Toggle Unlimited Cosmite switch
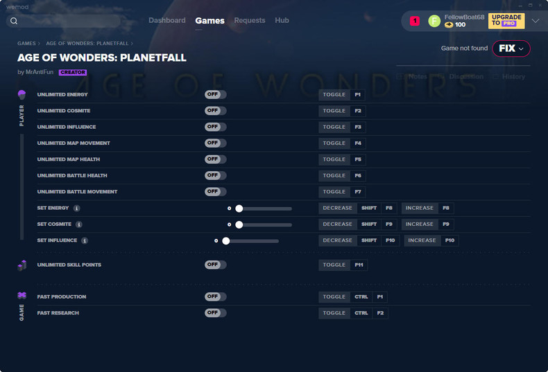The height and width of the screenshot is (372, 548). click(x=216, y=111)
